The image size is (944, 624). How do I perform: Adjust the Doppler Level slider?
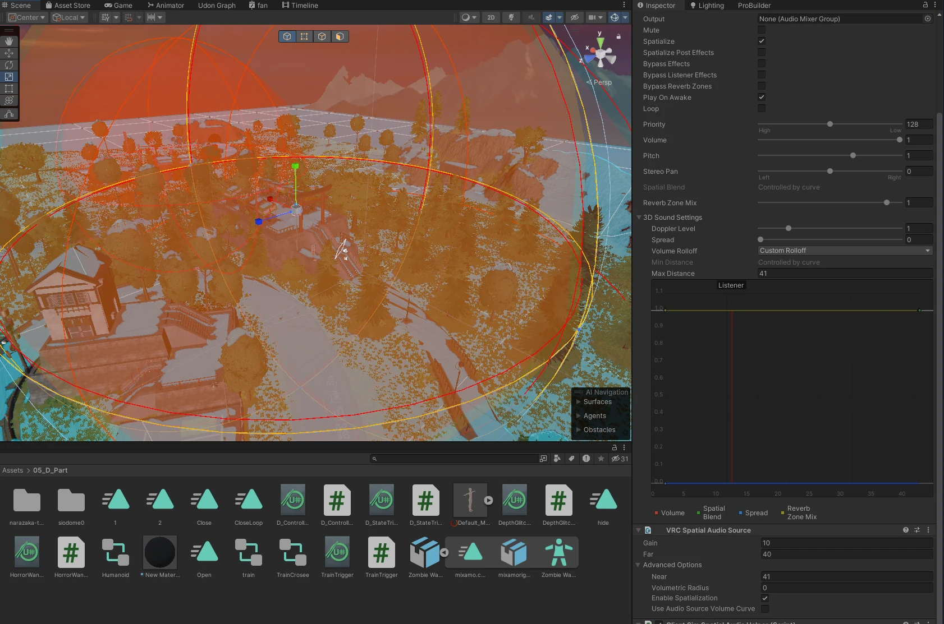click(789, 228)
